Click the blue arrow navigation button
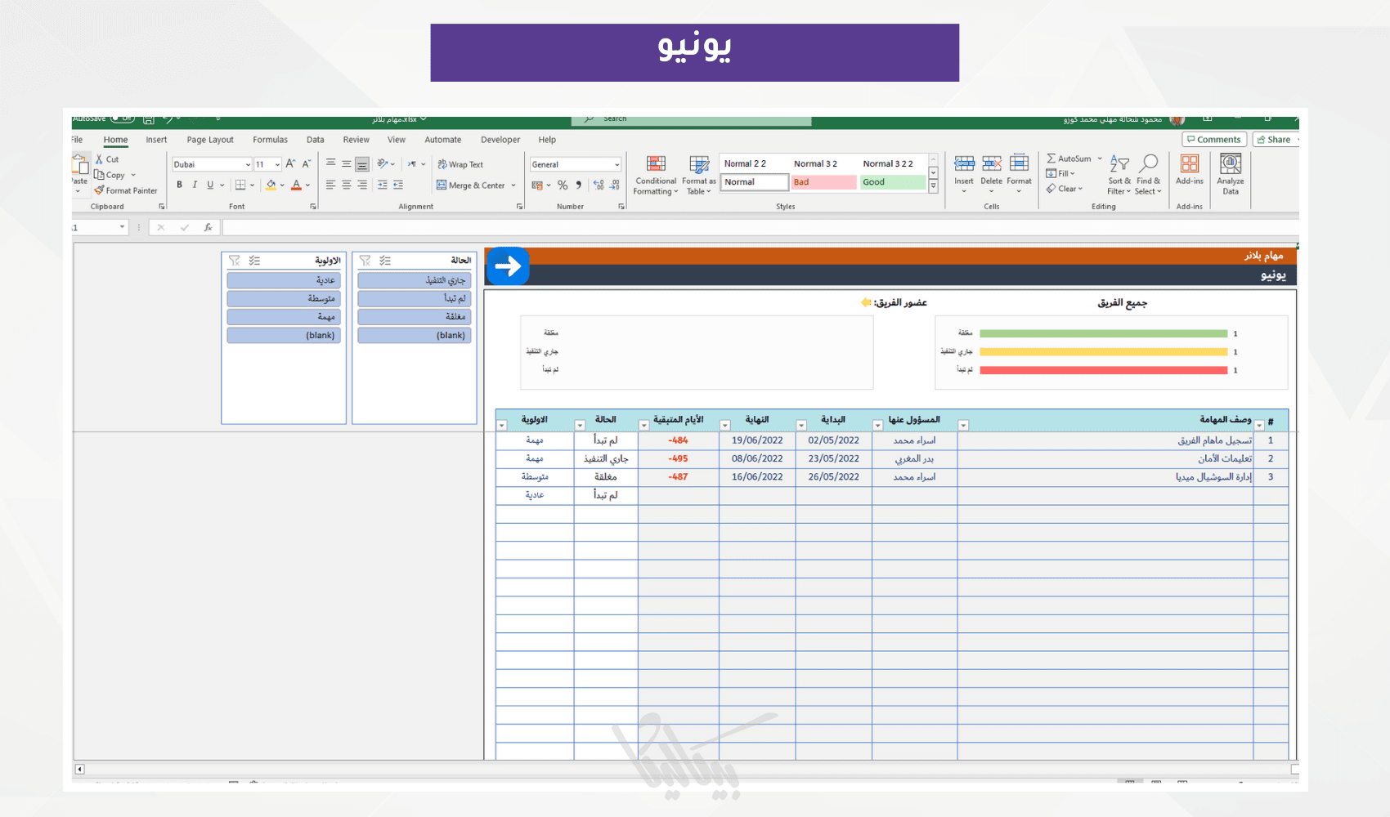The height and width of the screenshot is (817, 1390). (x=508, y=266)
